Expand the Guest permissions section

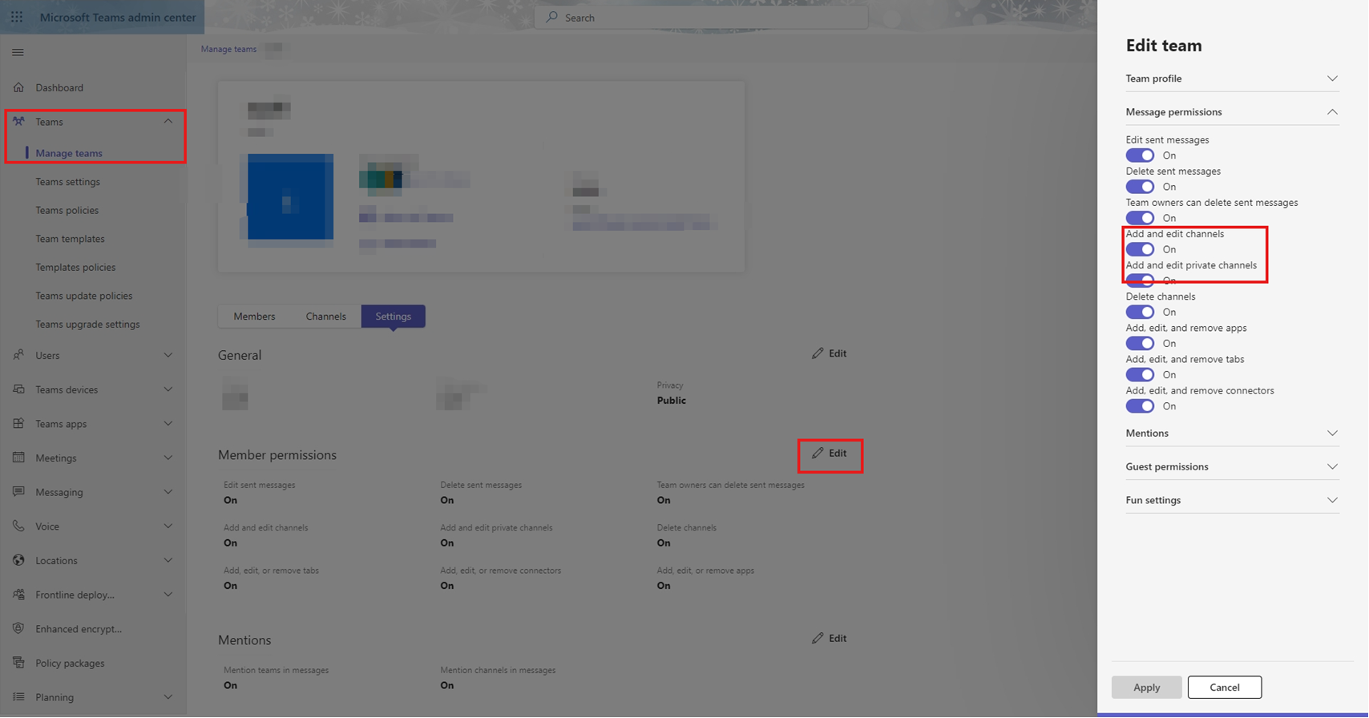pyautogui.click(x=1232, y=466)
